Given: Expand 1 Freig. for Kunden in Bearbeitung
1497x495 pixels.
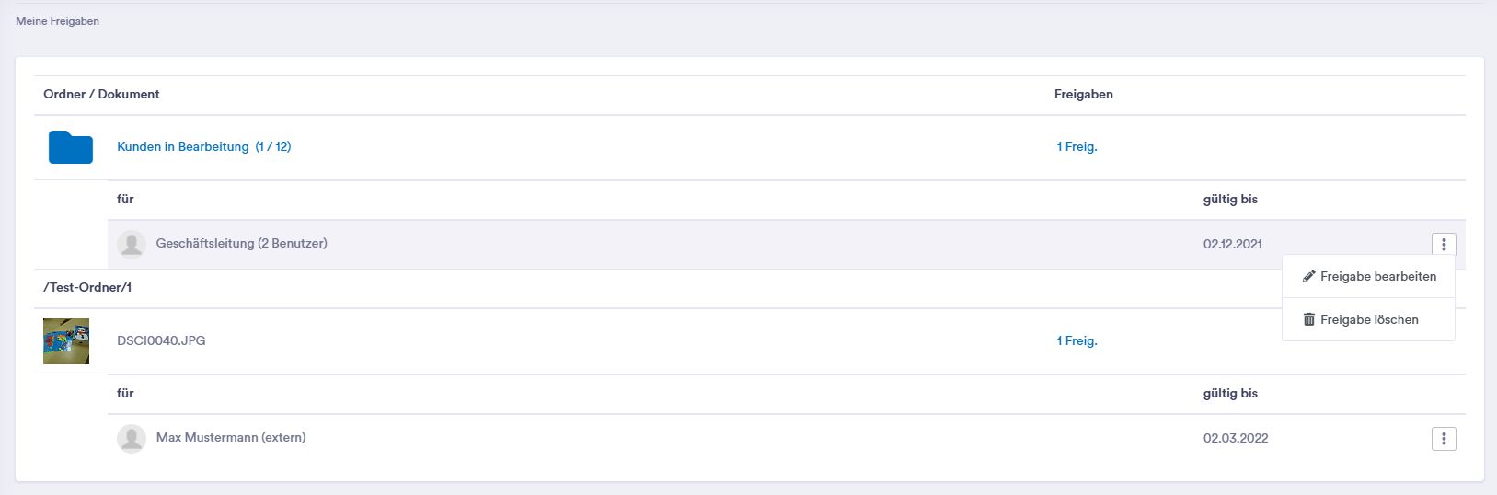Looking at the screenshot, I should [1077, 146].
